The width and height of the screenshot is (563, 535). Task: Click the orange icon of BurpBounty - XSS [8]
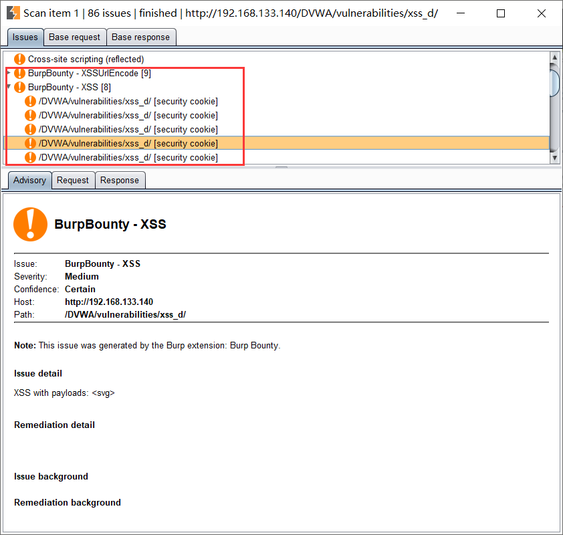tap(19, 87)
